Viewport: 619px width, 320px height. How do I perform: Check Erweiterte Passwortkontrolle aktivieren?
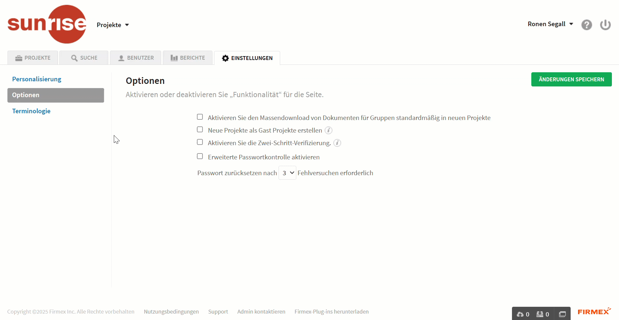tap(200, 156)
